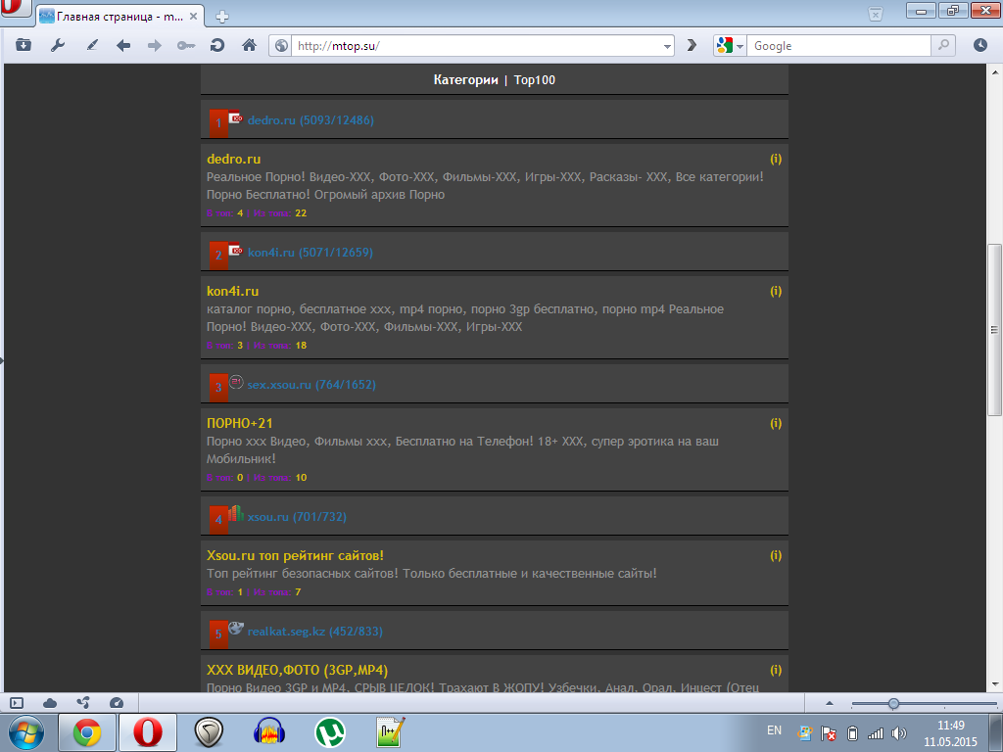Show info (i) for ХХХ ВИДЕО,ФОТО entry
1003x752 pixels.
[x=776, y=670]
